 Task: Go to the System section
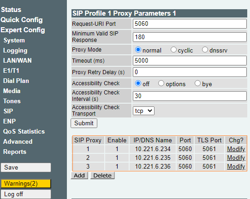(14, 40)
